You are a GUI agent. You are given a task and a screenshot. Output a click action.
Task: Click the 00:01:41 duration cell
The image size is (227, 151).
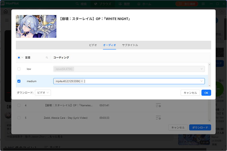(x=104, y=105)
